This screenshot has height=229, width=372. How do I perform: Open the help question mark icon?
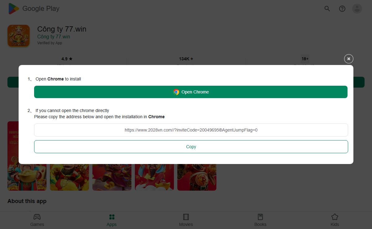click(x=342, y=9)
